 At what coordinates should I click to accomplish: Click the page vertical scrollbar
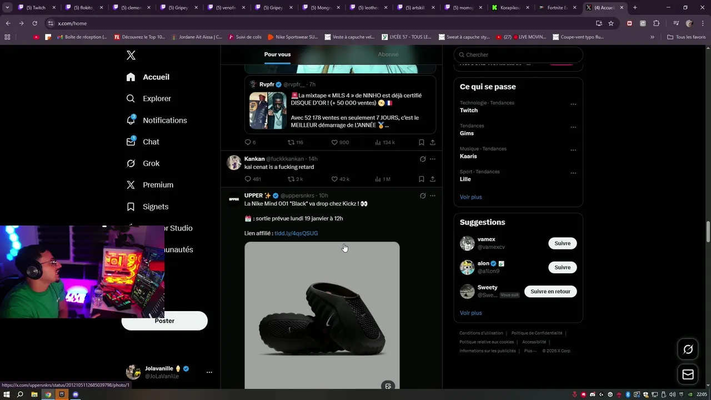click(708, 232)
